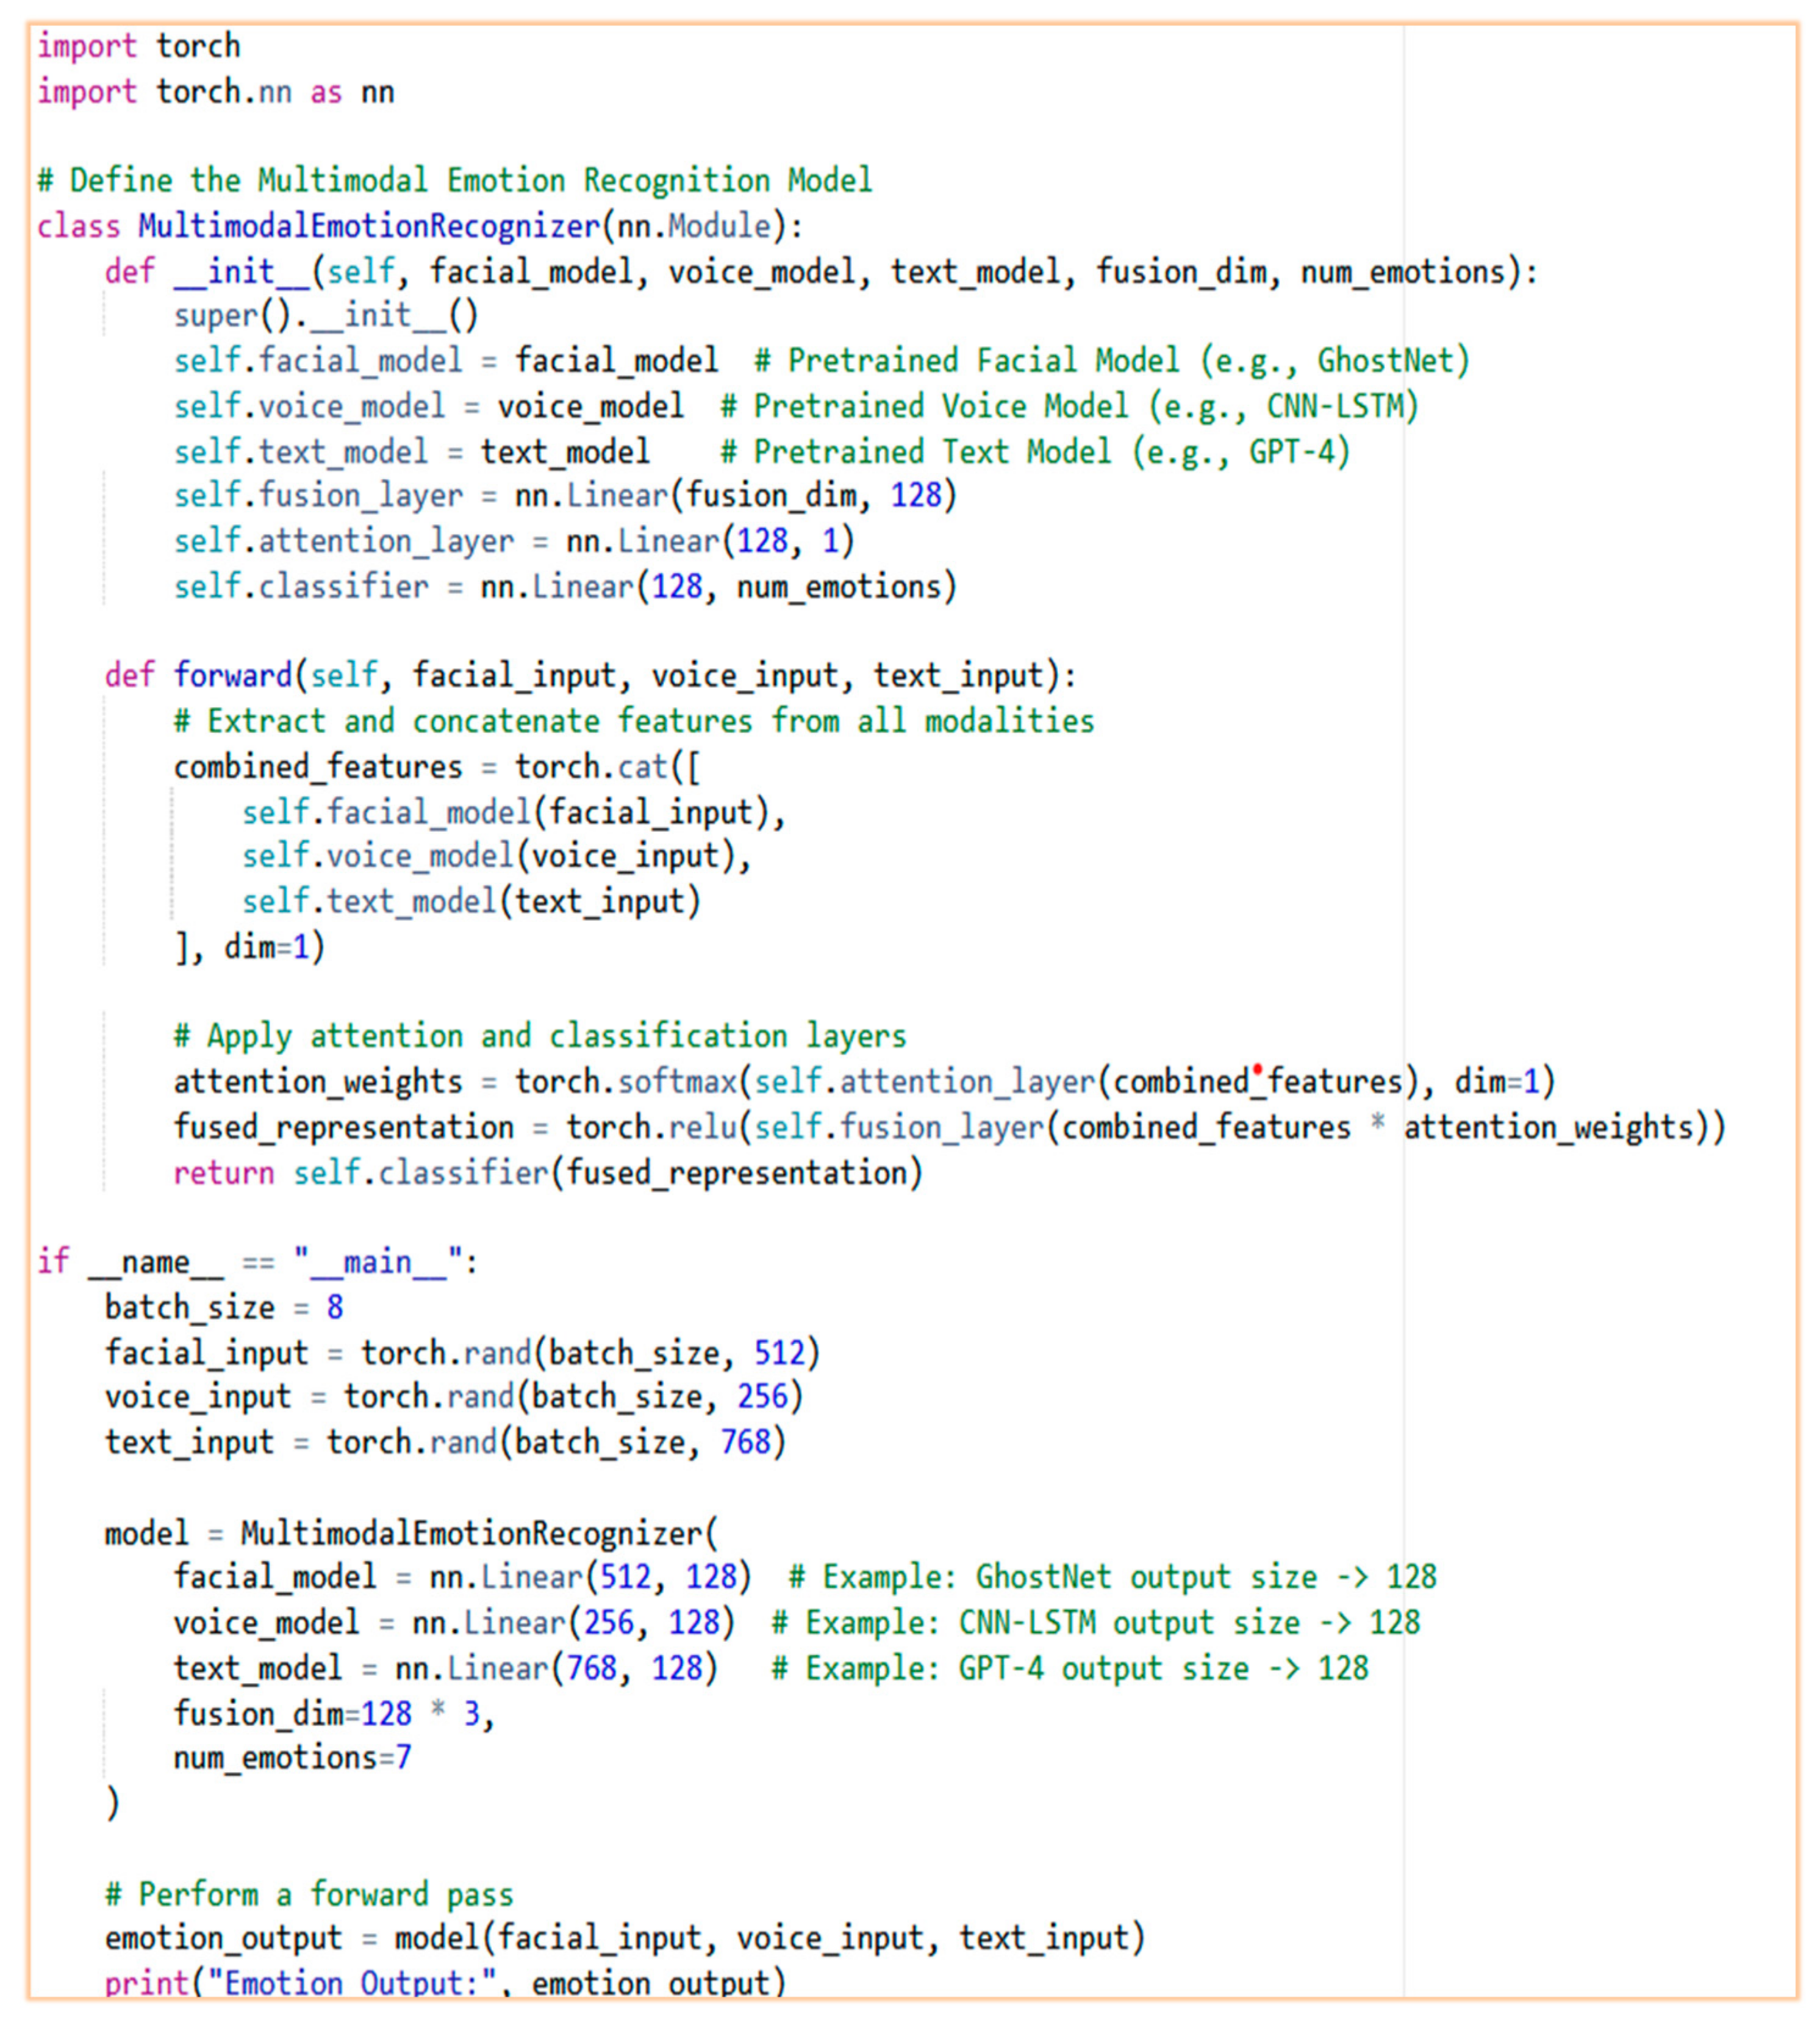Click the number 768 in text_input line
Viewport: 1820px width, 2025px height.
(745, 1442)
